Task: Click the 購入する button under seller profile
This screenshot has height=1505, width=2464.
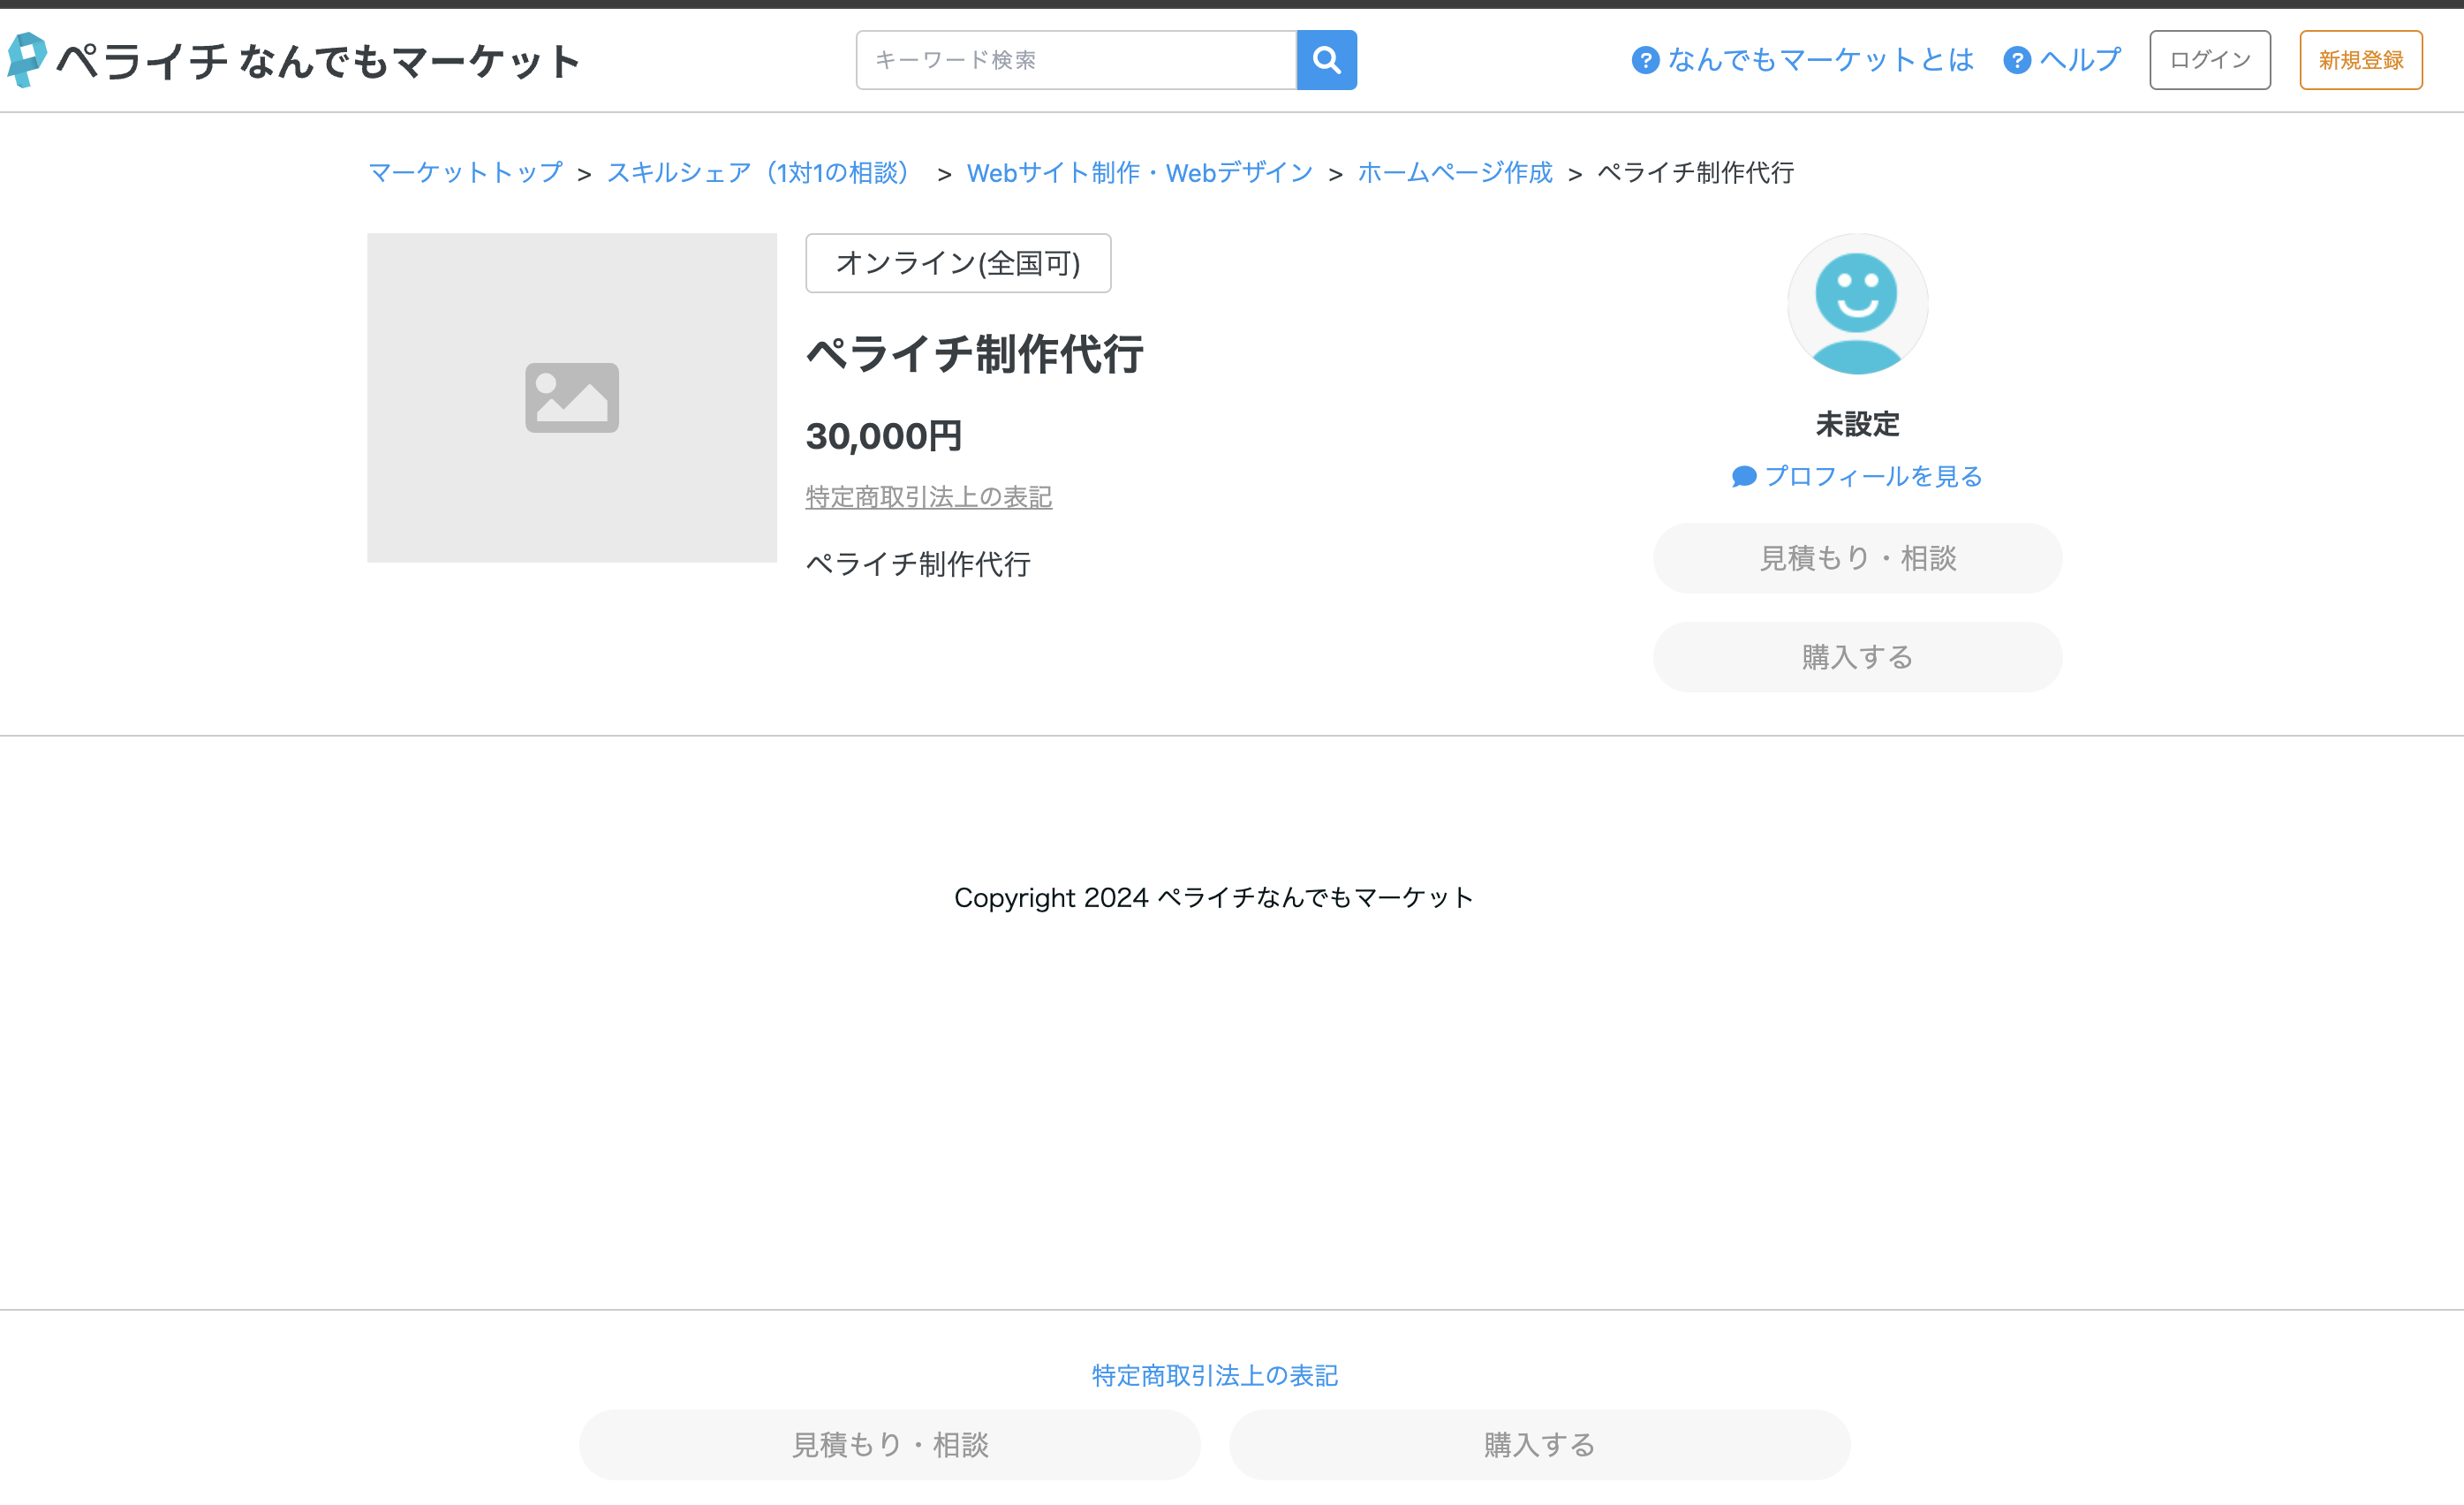Action: coord(1857,657)
